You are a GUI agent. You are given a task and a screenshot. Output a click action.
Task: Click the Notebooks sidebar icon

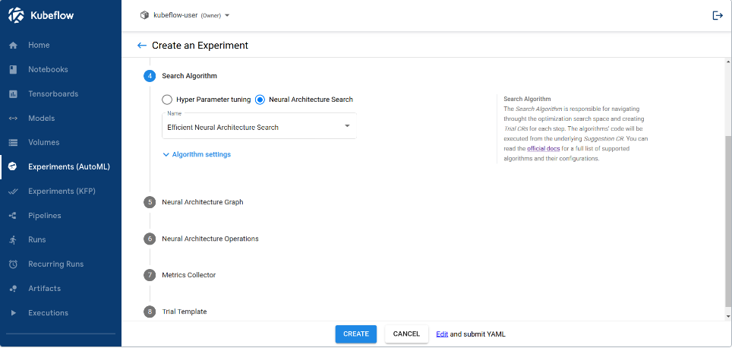13,70
